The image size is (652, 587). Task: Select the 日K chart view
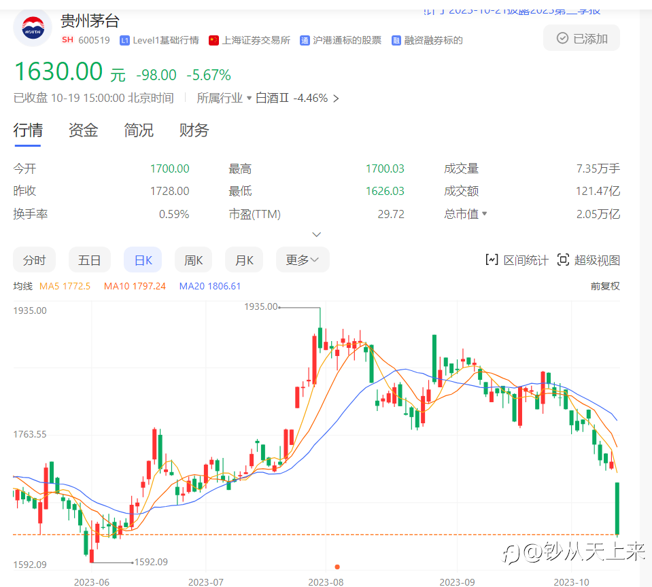143,260
